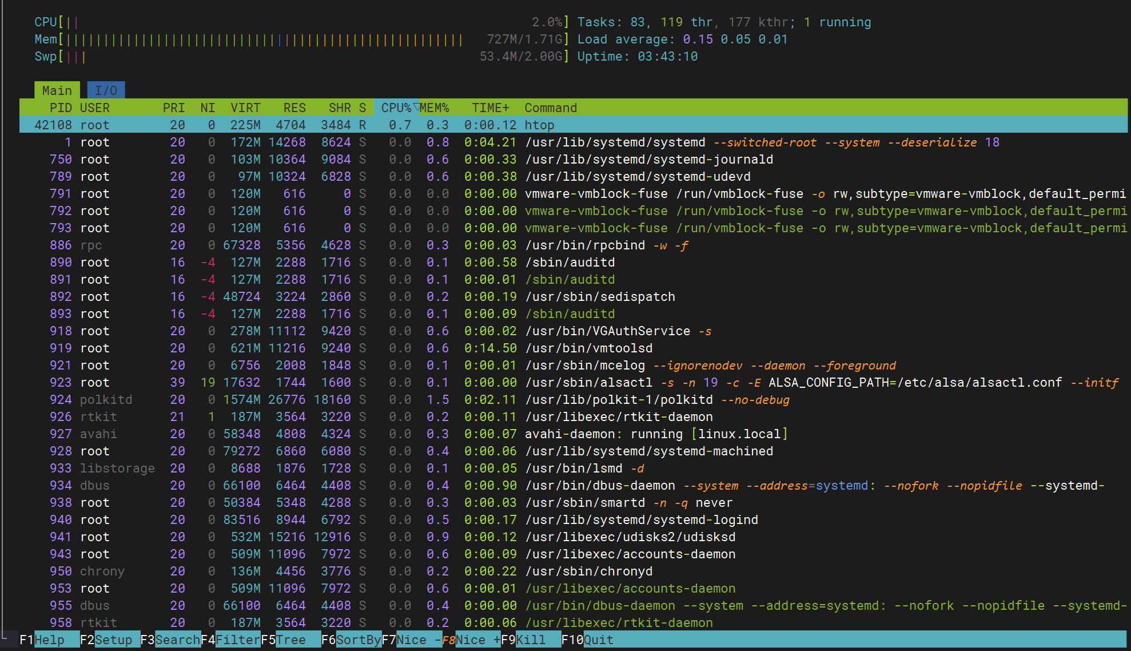Switch to the I/O tab
The width and height of the screenshot is (1131, 651).
(x=106, y=90)
